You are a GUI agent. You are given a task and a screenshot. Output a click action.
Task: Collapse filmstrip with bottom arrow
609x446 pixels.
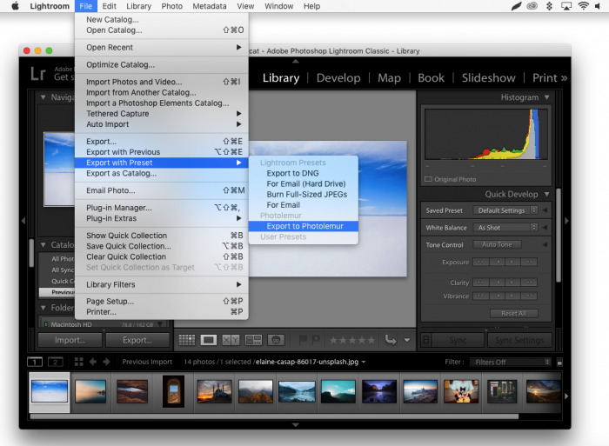296,425
